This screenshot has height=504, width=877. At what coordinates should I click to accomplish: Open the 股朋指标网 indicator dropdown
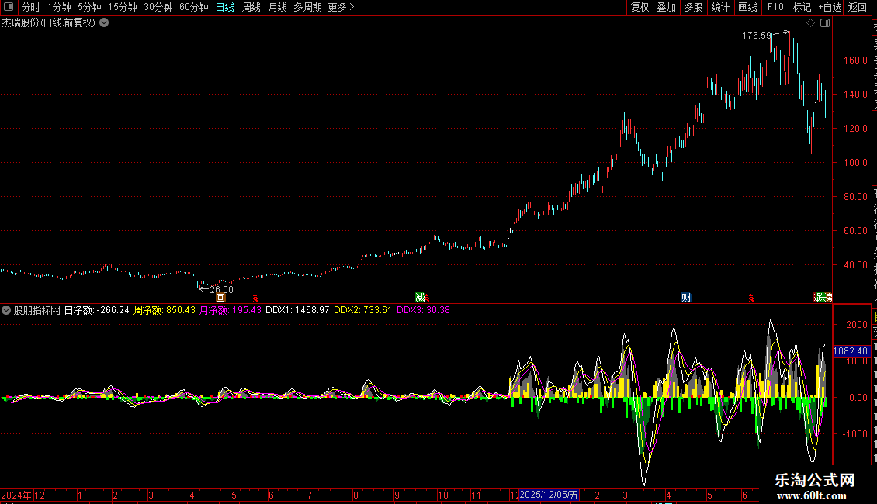coord(6,310)
